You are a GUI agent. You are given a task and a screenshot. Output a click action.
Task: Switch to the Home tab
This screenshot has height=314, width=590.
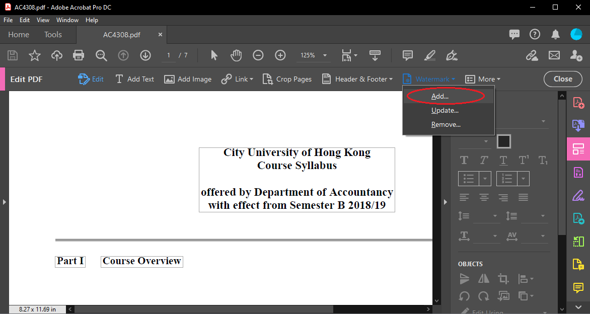click(x=18, y=34)
